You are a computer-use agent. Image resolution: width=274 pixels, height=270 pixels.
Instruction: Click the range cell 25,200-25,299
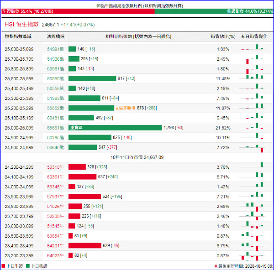tap(19, 108)
